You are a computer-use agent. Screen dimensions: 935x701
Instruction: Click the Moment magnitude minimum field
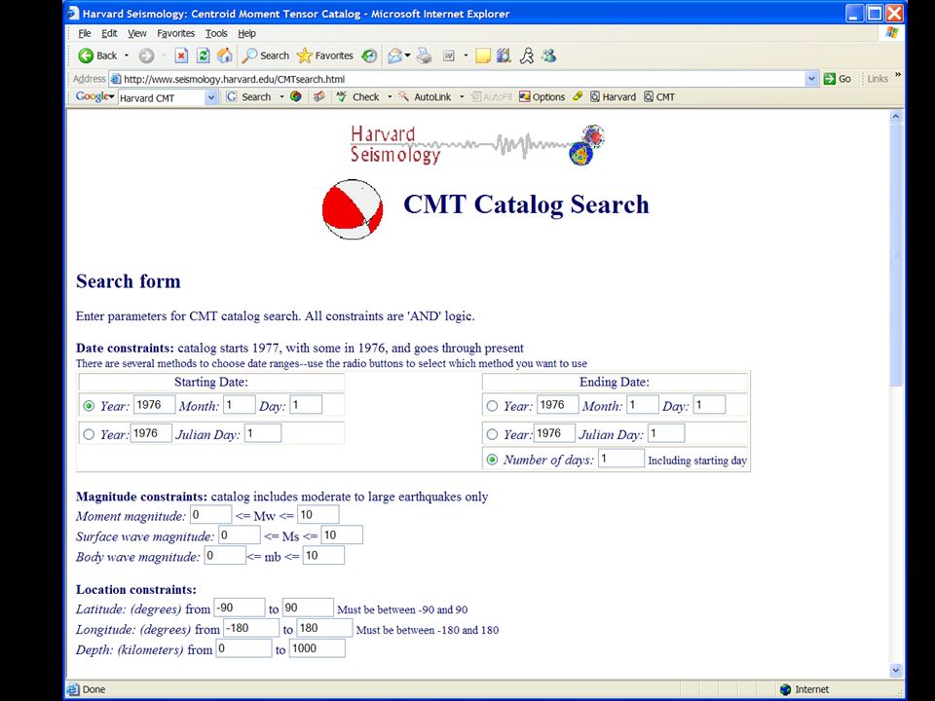(x=210, y=514)
